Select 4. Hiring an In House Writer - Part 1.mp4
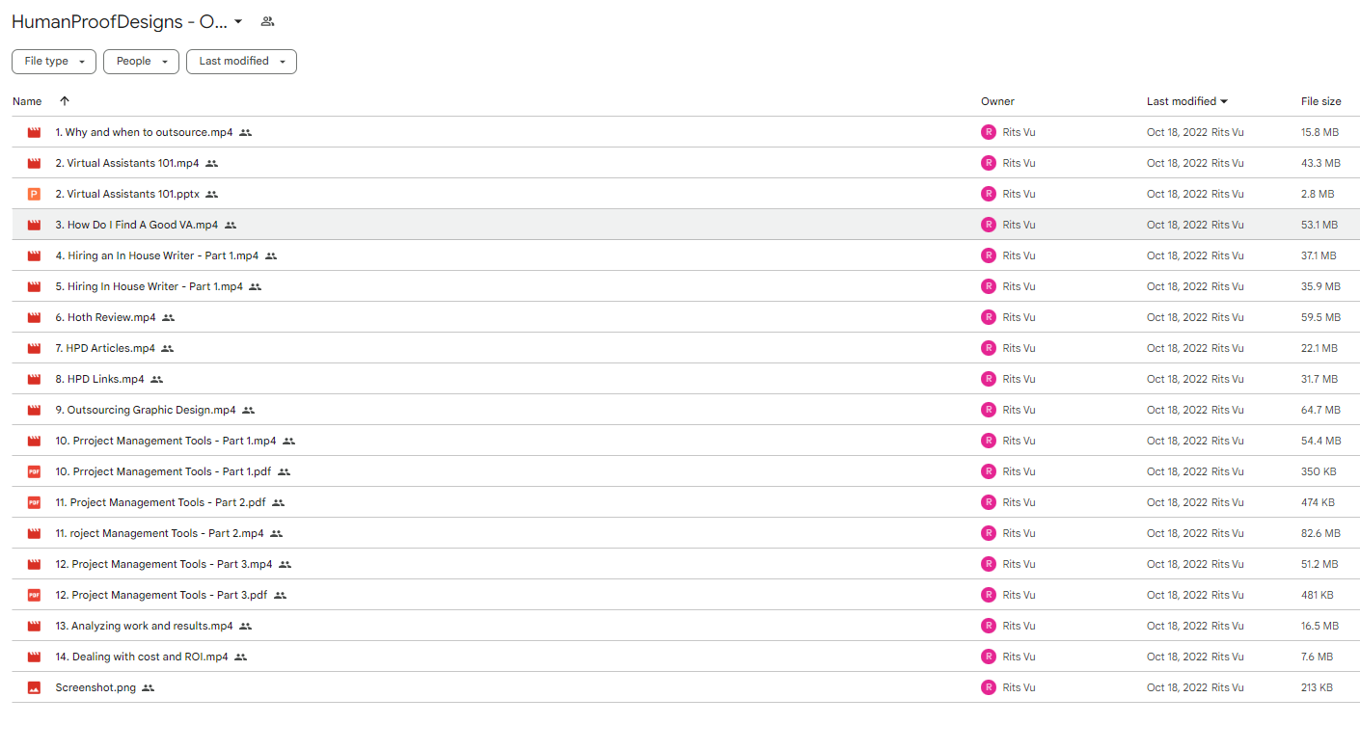The width and height of the screenshot is (1360, 751). pyautogui.click(x=157, y=255)
